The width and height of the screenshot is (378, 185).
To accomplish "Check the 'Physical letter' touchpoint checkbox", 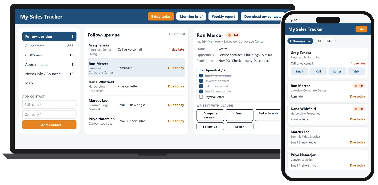I will coord(201,97).
